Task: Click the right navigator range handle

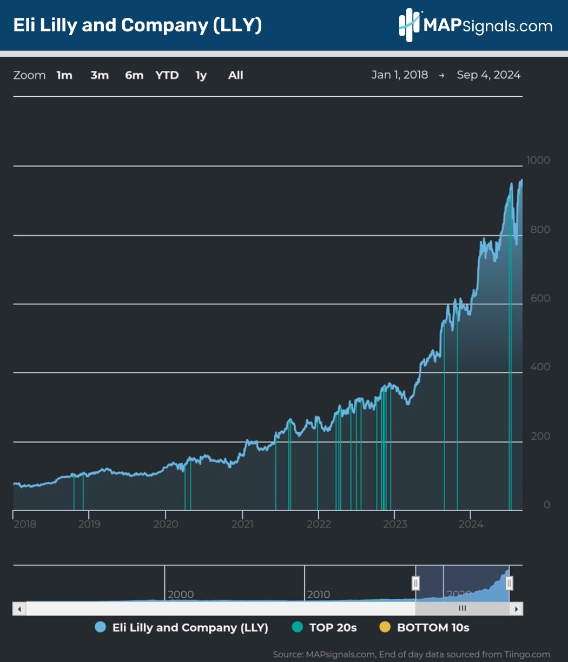Action: tap(509, 583)
